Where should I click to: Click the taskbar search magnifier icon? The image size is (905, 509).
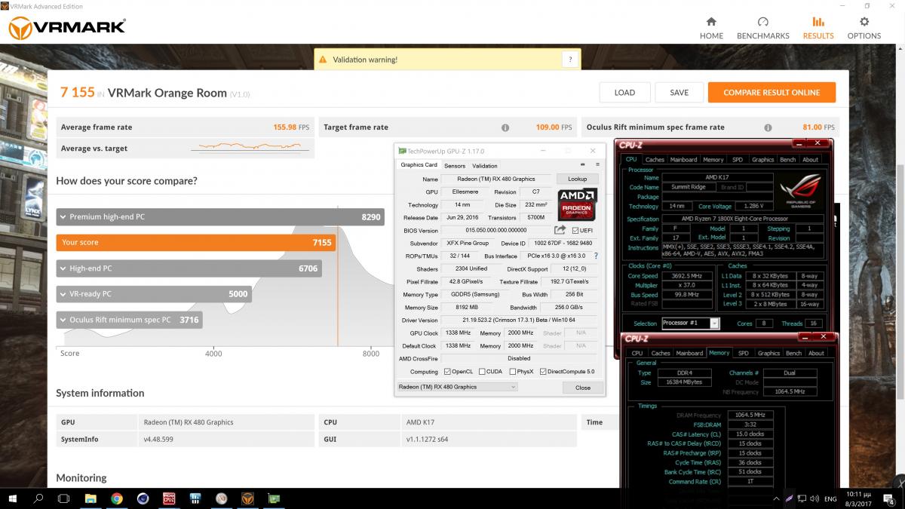(38, 498)
